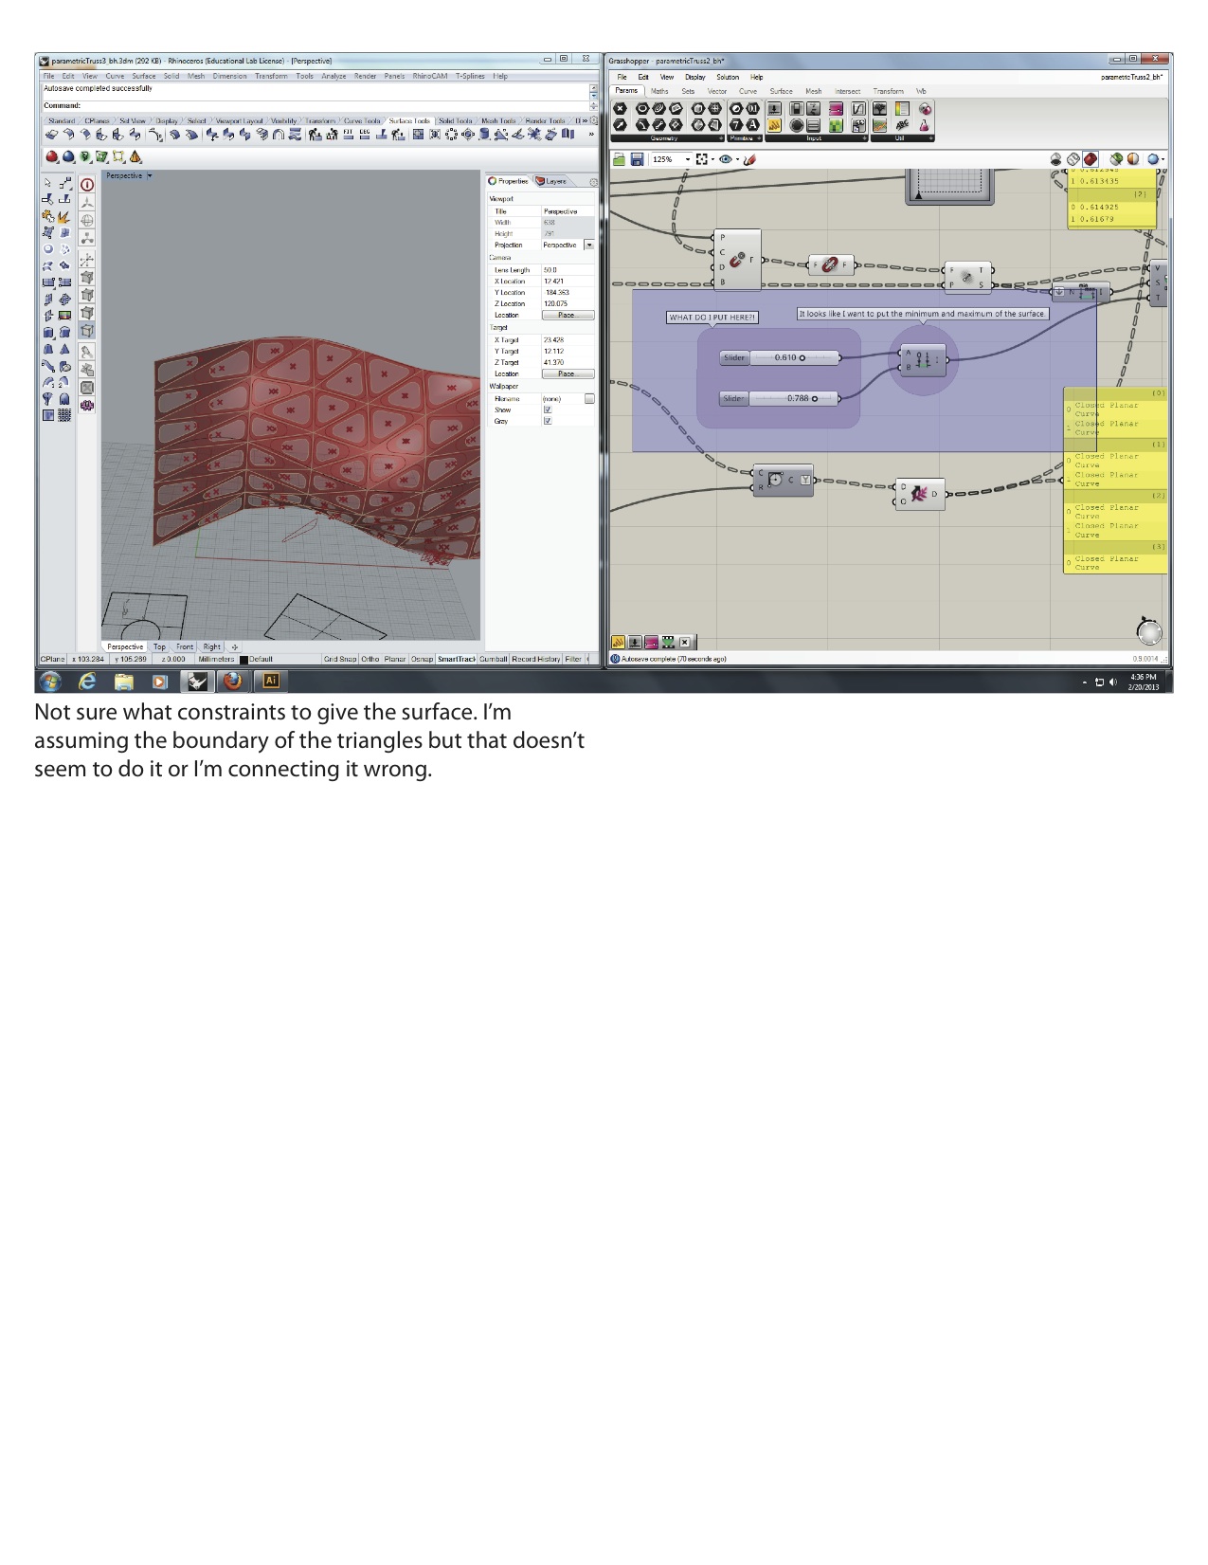Open the Surface menu in Rhino
The width and height of the screenshot is (1208, 1565).
coord(144,76)
